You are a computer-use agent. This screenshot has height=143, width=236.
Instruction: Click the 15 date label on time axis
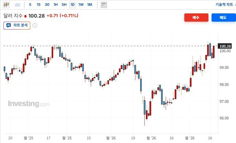point(89,138)
